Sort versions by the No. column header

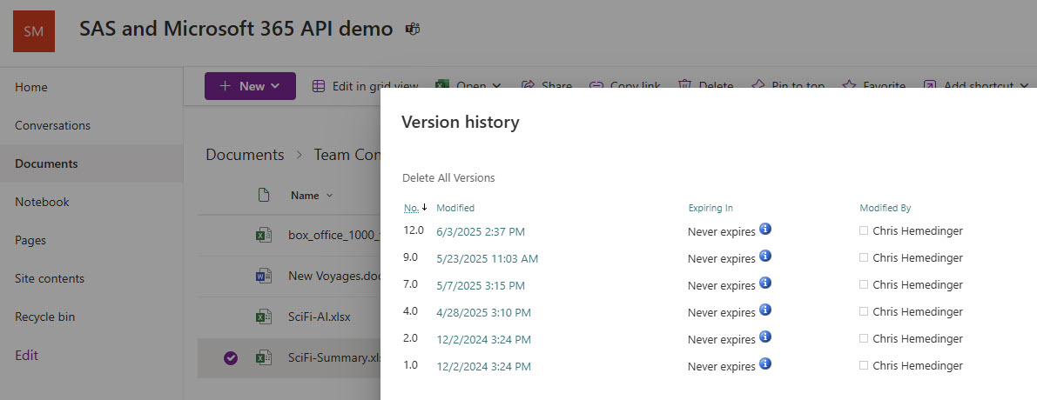point(411,208)
